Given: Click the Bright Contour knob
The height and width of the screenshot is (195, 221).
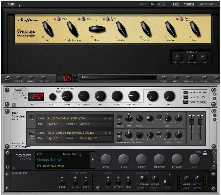Looking at the screenshot, I should point(72,29).
